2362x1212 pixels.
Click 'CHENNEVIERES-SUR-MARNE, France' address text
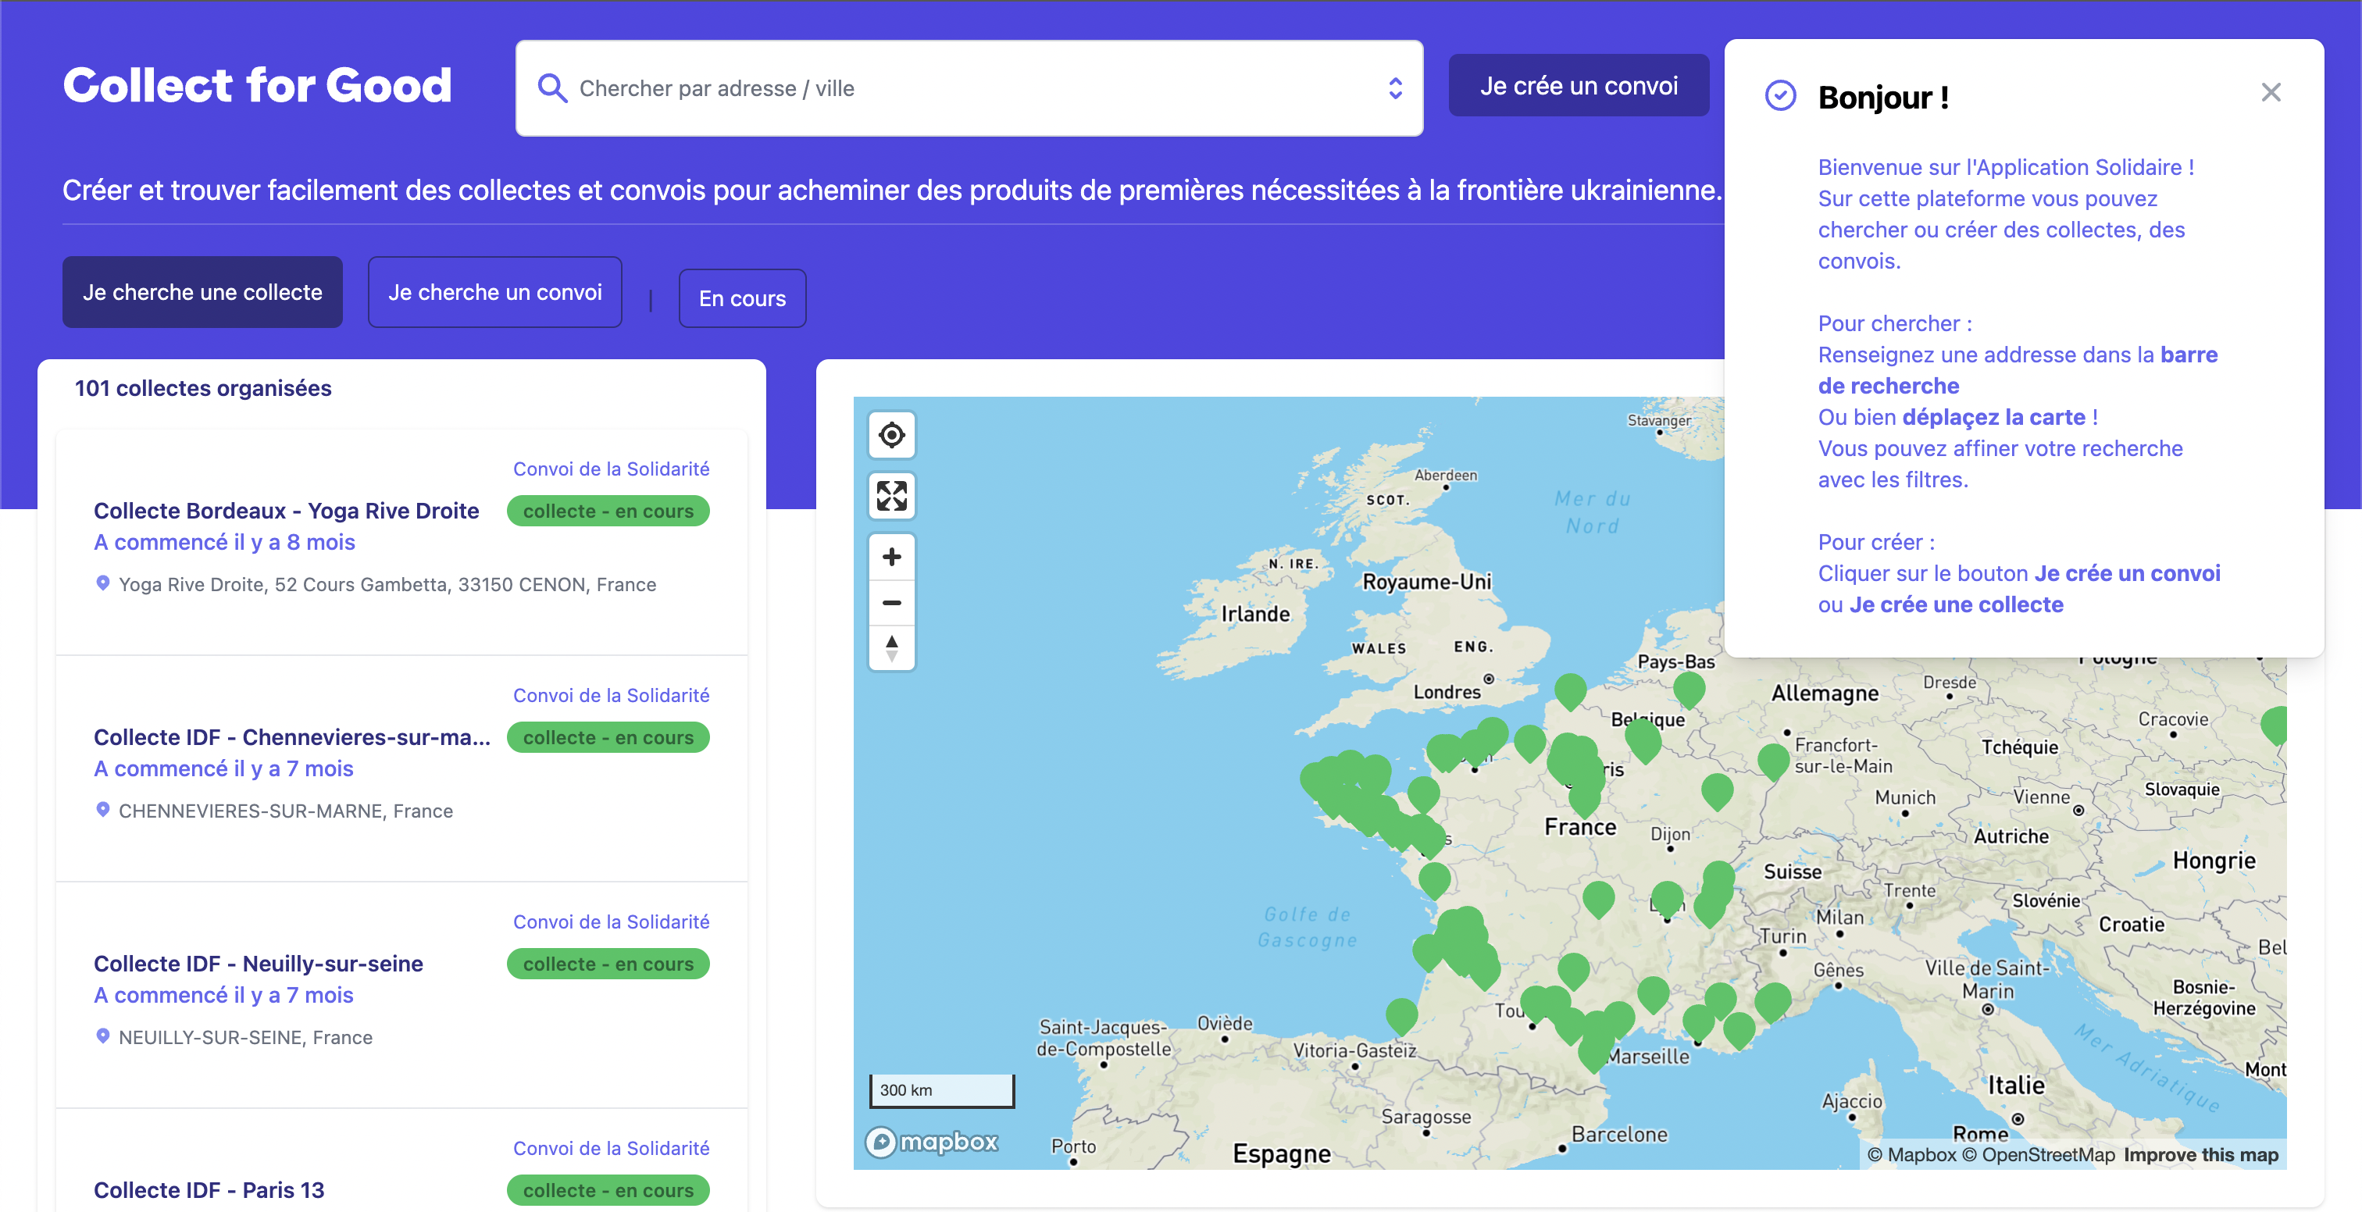(x=285, y=811)
